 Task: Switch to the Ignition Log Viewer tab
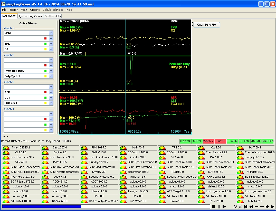click(31, 16)
